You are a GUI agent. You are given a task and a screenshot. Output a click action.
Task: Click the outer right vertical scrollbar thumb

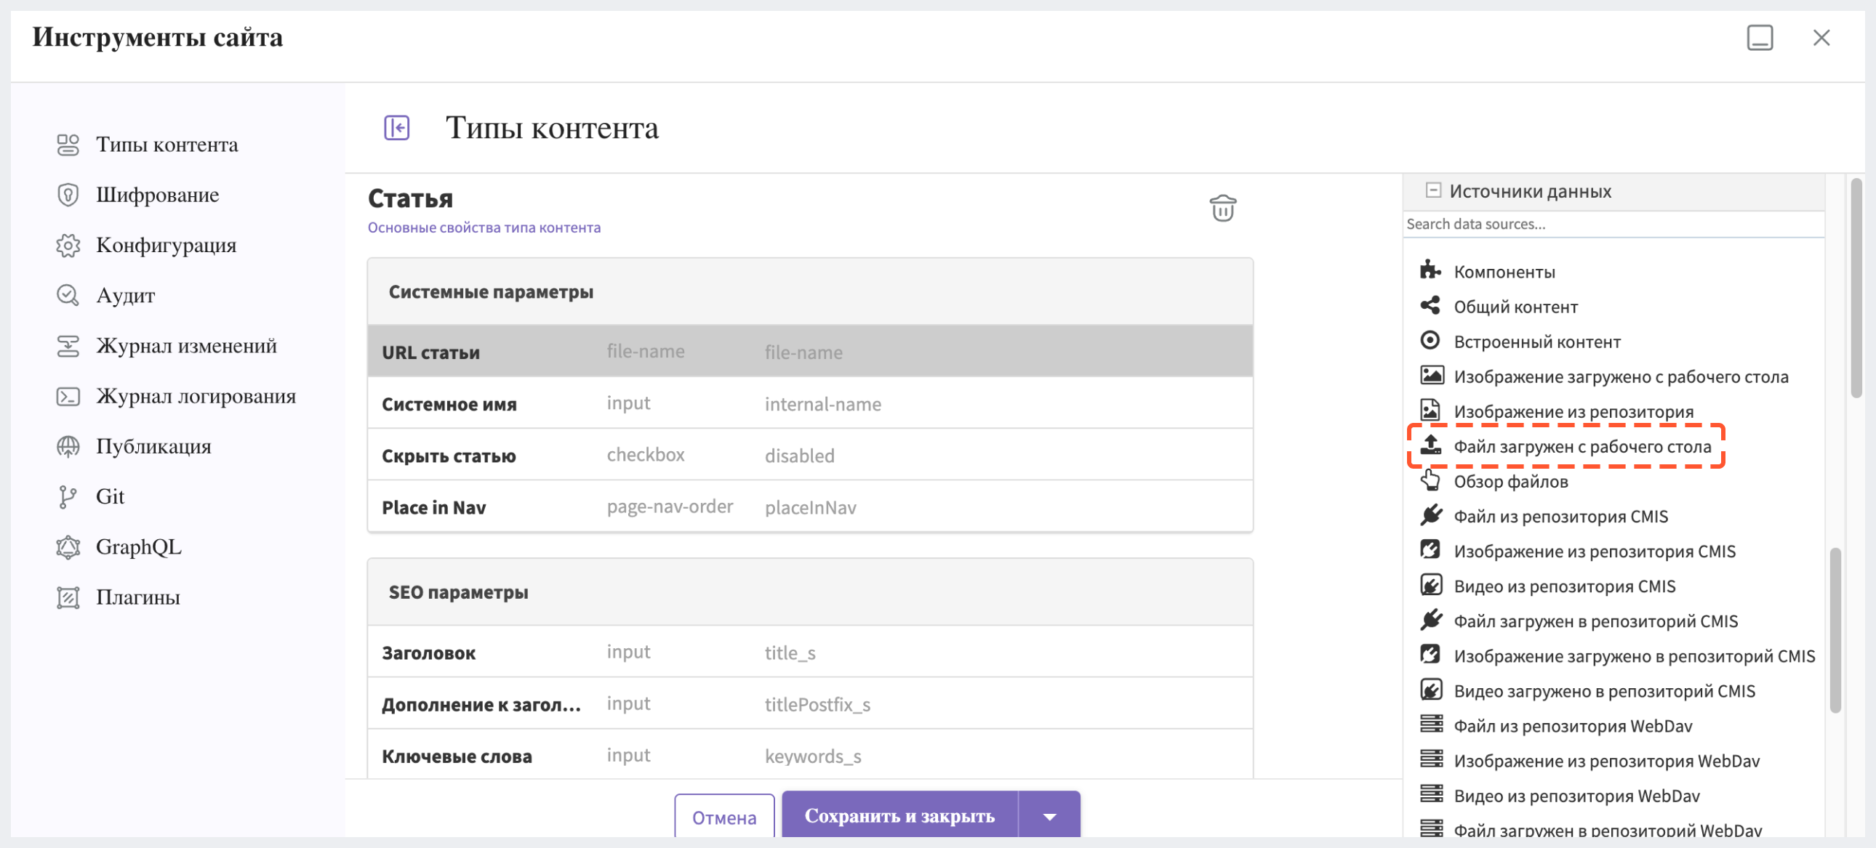[1856, 288]
